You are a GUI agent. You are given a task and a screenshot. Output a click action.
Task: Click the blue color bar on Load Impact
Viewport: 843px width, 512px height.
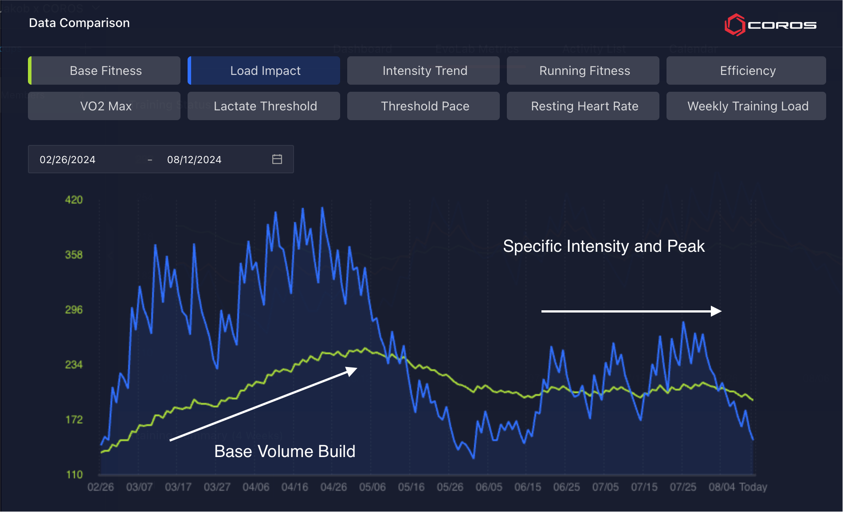click(189, 70)
